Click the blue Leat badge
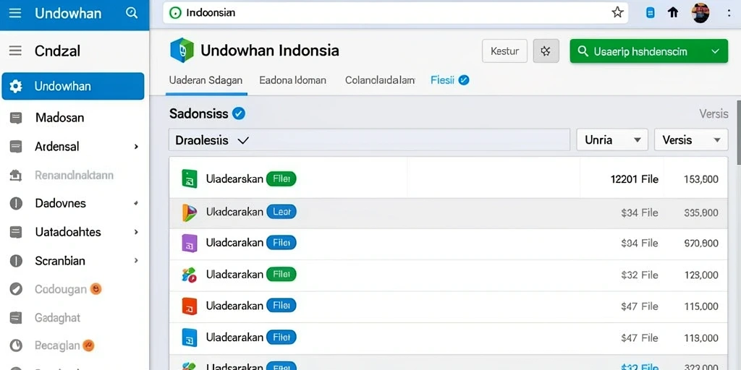 281,212
